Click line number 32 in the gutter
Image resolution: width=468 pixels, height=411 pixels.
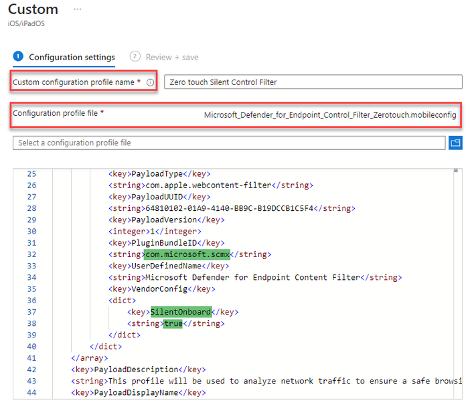tap(31, 254)
